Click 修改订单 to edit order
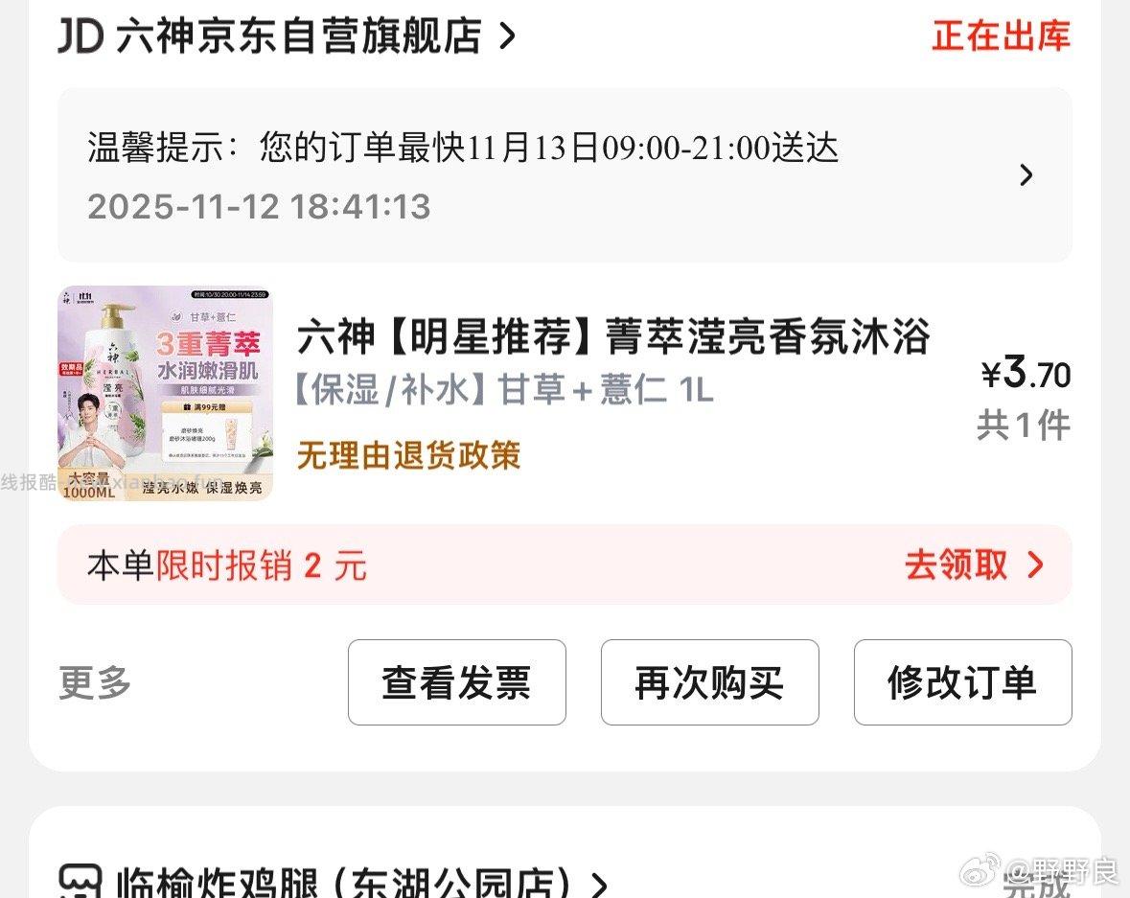 pos(963,681)
